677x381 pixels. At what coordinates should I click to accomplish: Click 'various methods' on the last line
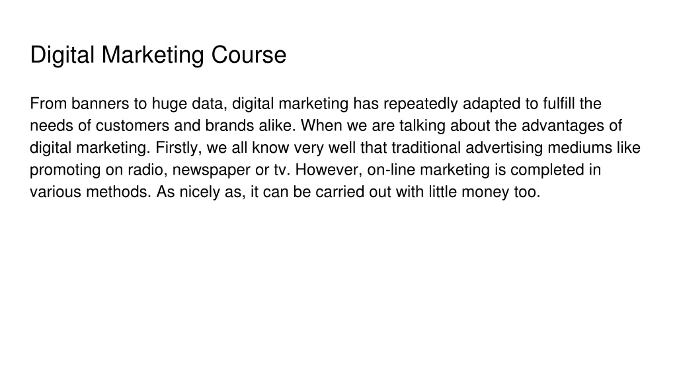pyautogui.click(x=91, y=192)
